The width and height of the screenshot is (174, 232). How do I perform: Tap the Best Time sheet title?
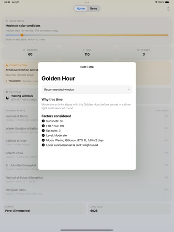click(87, 67)
